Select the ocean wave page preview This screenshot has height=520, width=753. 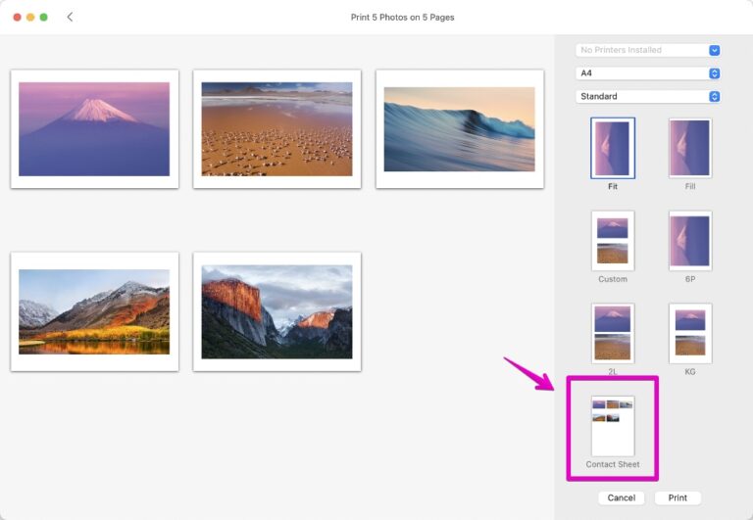click(x=460, y=129)
